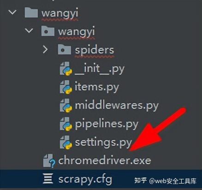Collapse the top-level wangyi folder chevron
The width and height of the screenshot is (202, 190).
12,12
